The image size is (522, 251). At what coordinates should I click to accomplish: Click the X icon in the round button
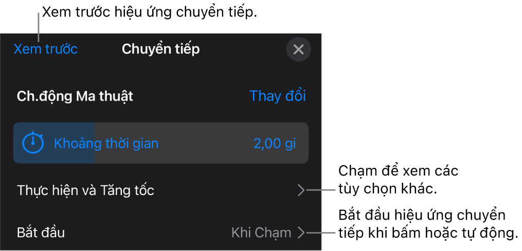[x=298, y=49]
